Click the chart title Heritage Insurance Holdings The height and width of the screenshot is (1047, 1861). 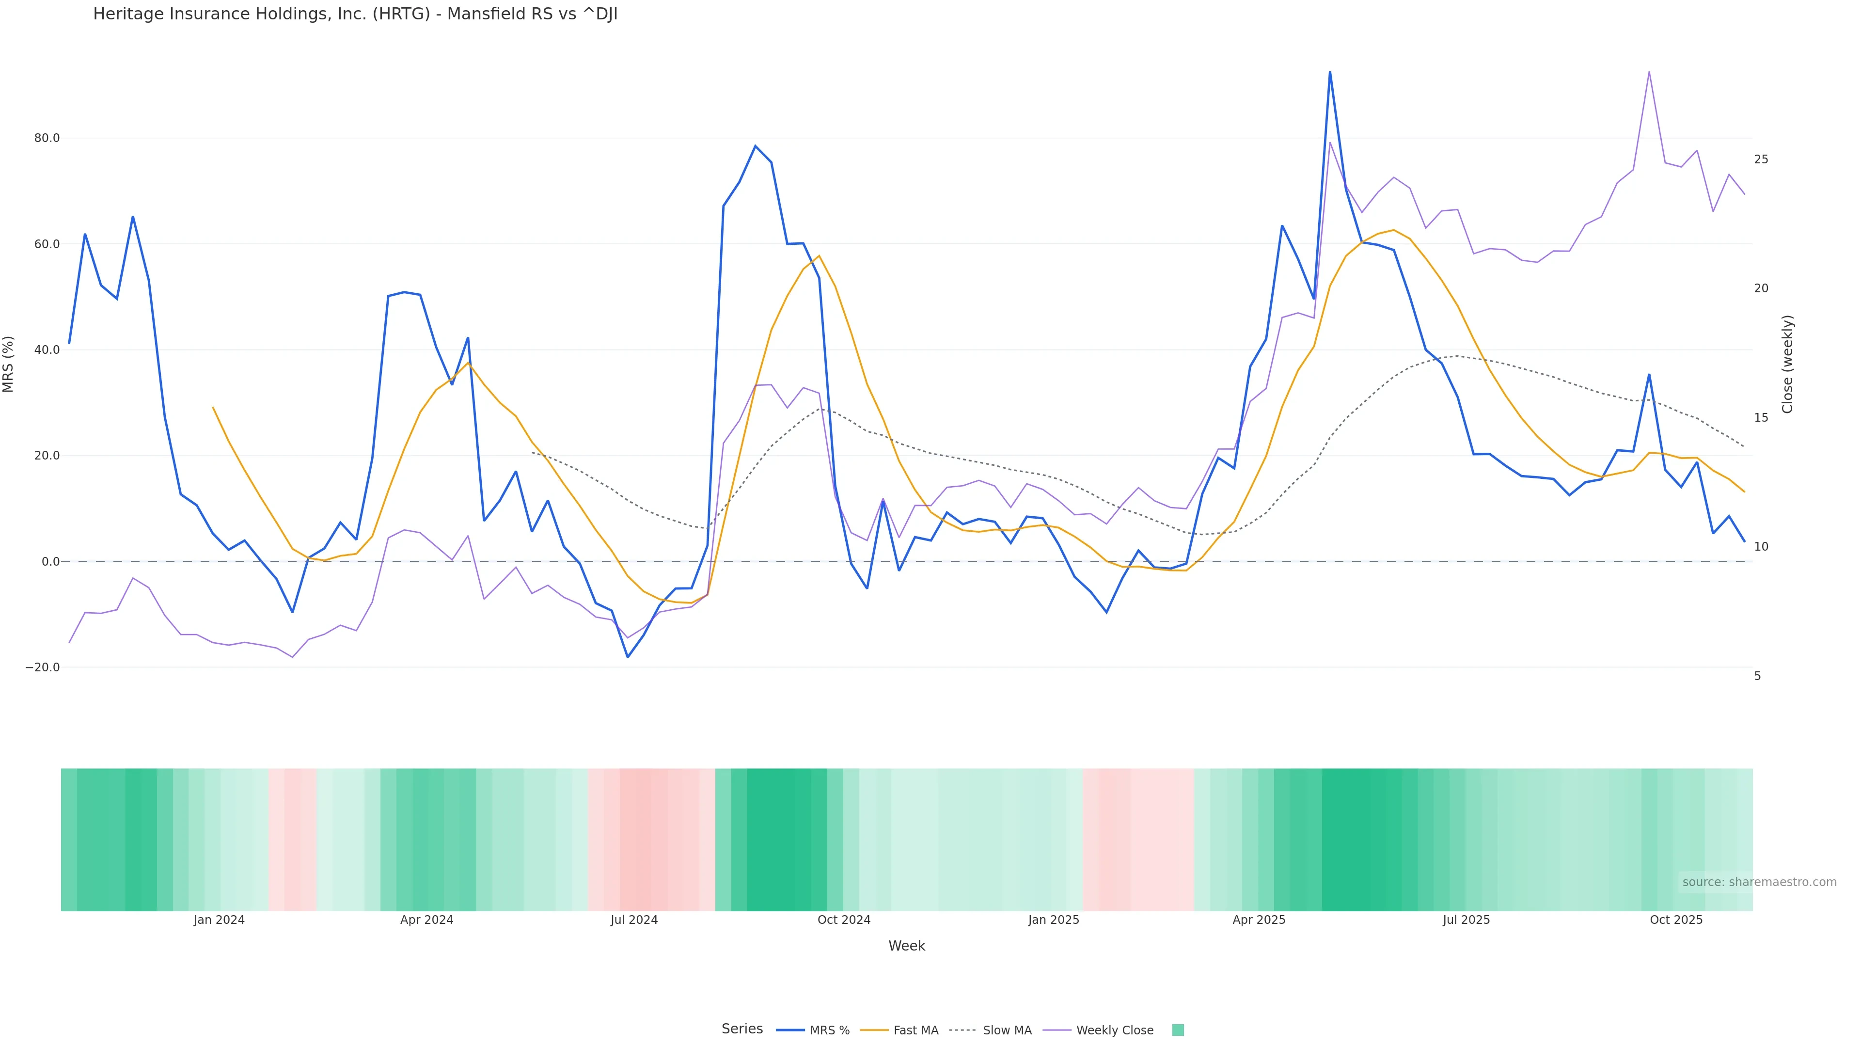click(x=355, y=15)
